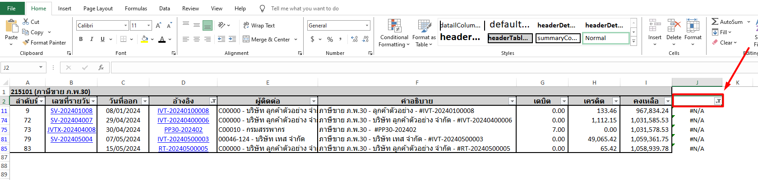
Task: Align text left
Action: (186, 39)
